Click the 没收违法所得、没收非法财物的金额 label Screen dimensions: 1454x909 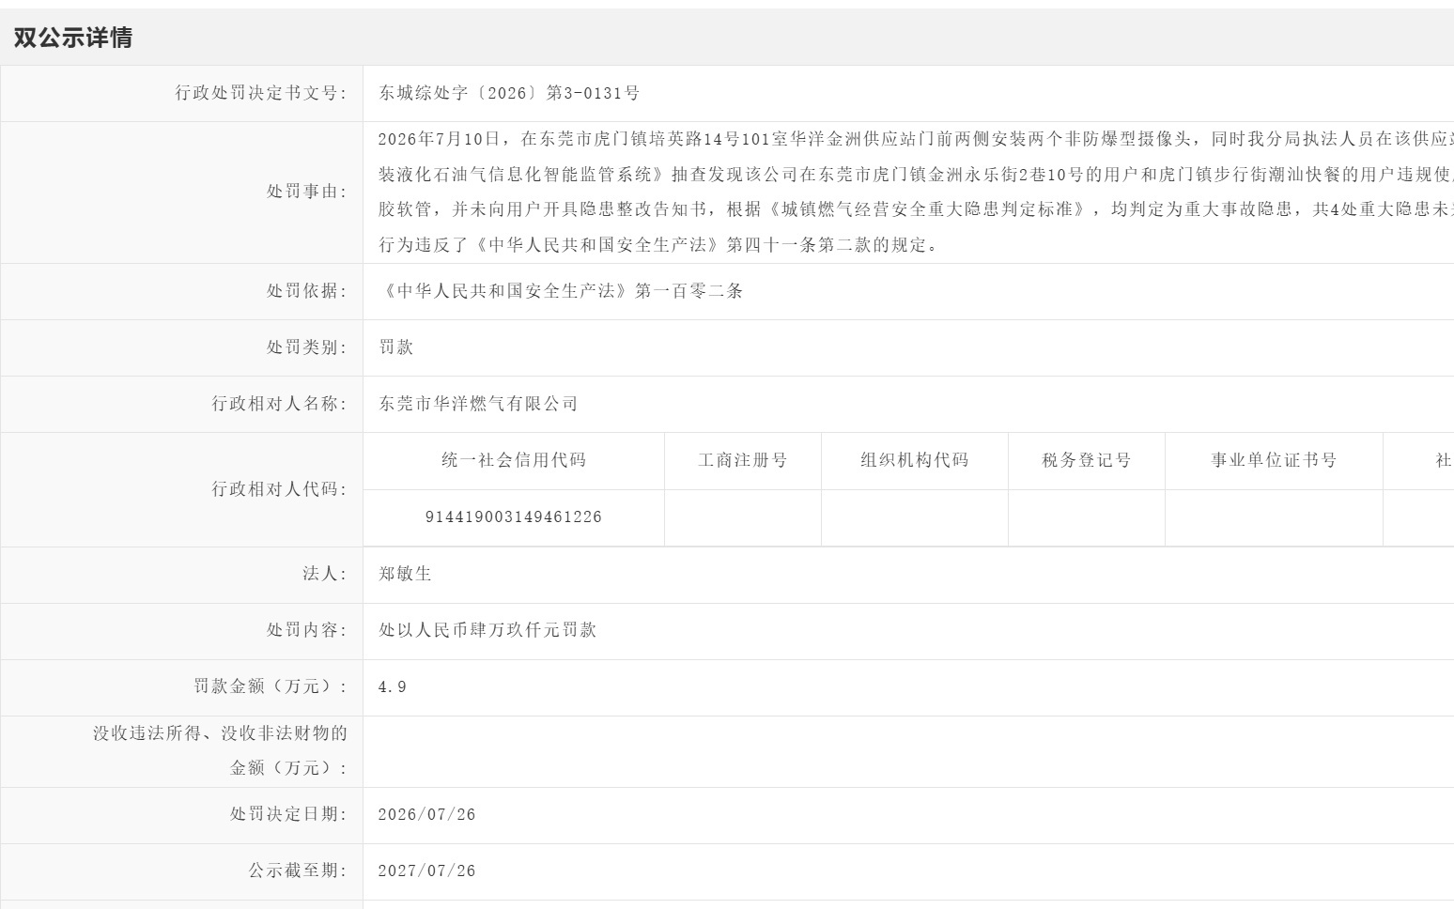point(220,750)
